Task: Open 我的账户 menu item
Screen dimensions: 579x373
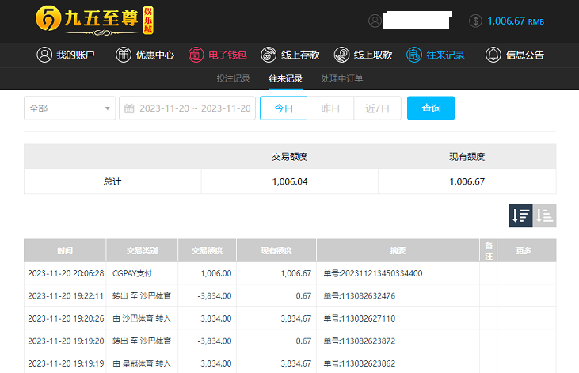Action: click(x=66, y=55)
